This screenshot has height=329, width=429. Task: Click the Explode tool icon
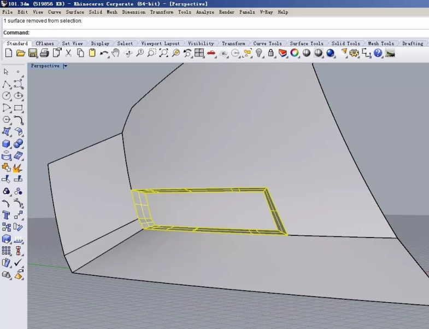click(x=18, y=168)
